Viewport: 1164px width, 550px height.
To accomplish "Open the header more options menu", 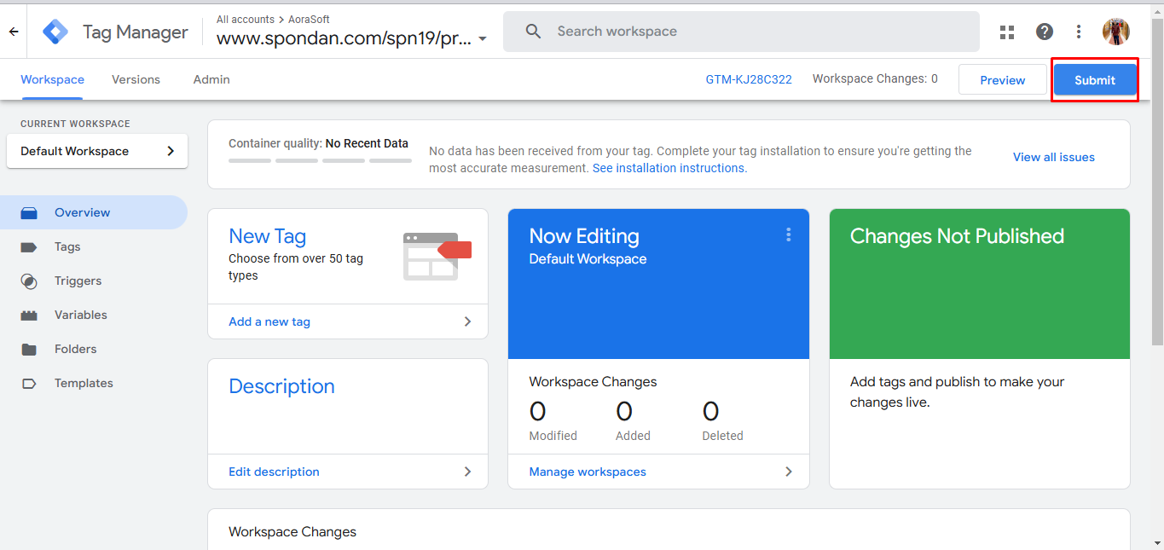I will pos(1079,32).
